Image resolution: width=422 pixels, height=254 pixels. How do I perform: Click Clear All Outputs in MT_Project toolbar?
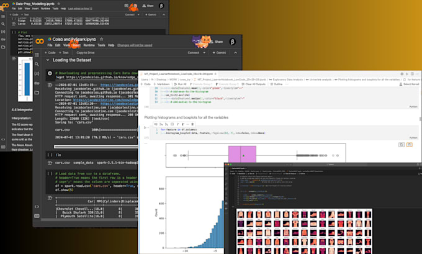(254, 84)
